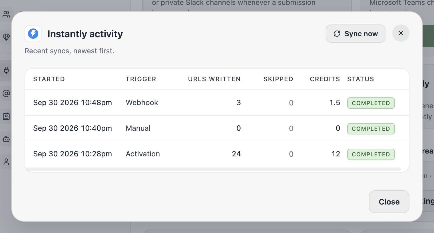Click the SKIPPED column header

278,79
